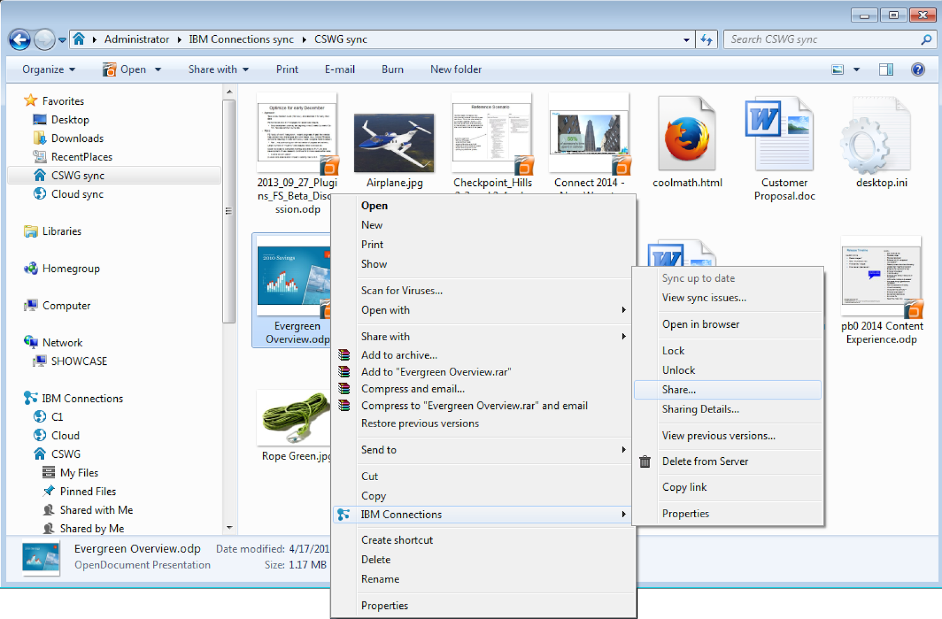Viewport: 942px width, 619px height.
Task: Click the Customer Proposal.doc Word icon
Action: tap(779, 134)
